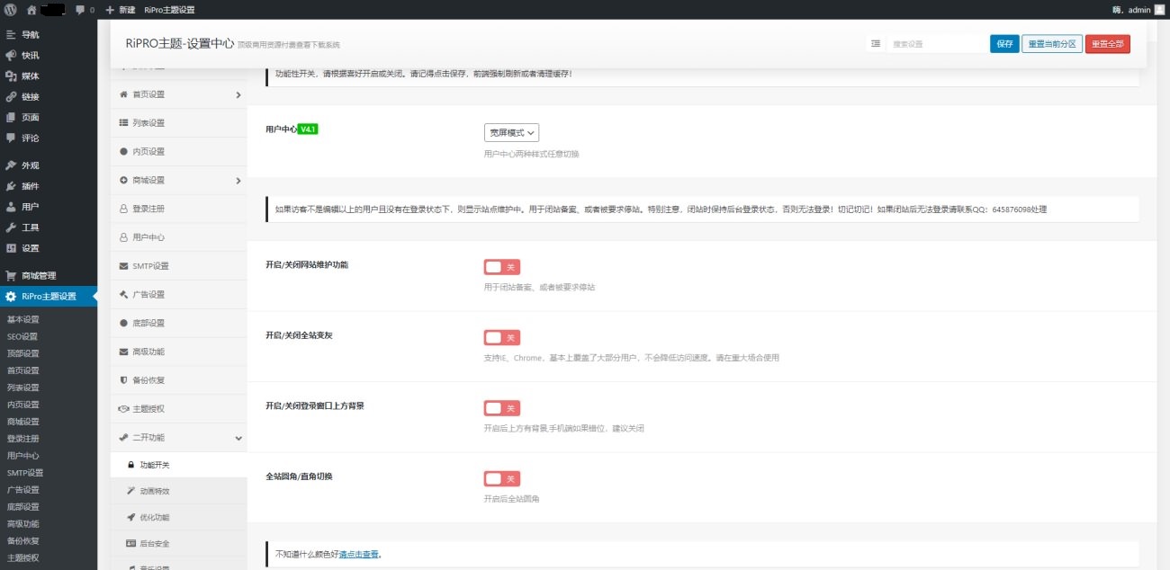The width and height of the screenshot is (1170, 570).
Task: Click the 备份恢复 shield icon in the settings panel
Action: 123,380
